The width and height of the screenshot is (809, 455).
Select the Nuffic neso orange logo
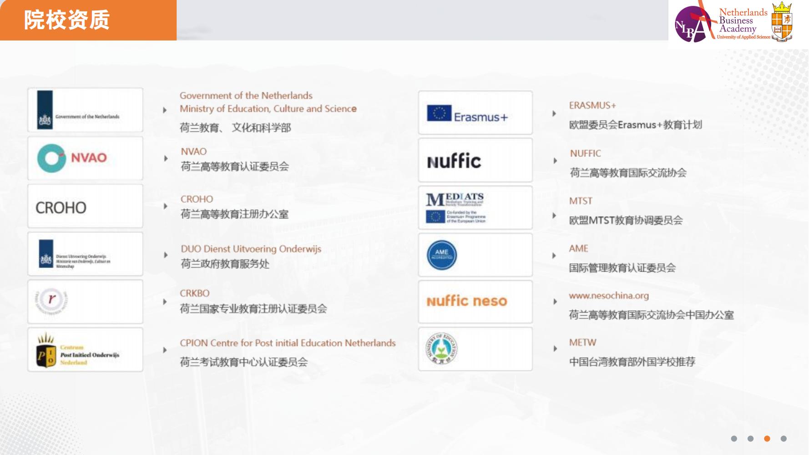pyautogui.click(x=467, y=301)
